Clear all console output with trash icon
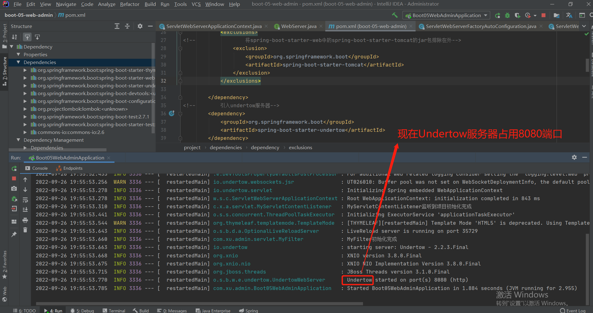This screenshot has height=313, width=593. (x=25, y=230)
